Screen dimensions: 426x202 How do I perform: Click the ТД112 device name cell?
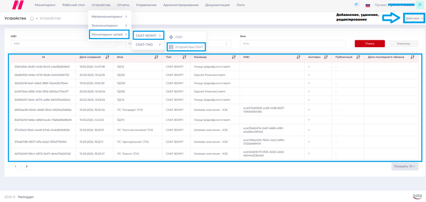tap(121, 66)
